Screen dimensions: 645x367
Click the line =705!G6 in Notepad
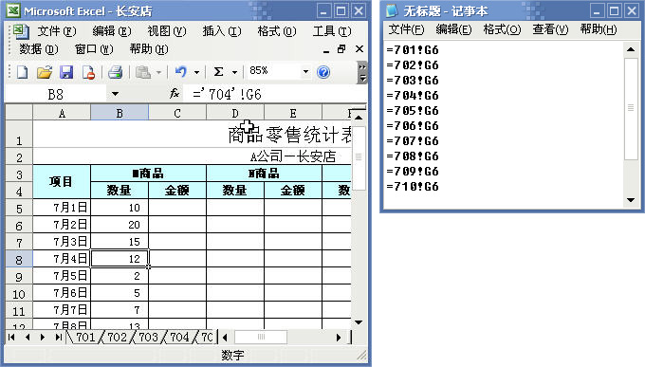tap(413, 111)
